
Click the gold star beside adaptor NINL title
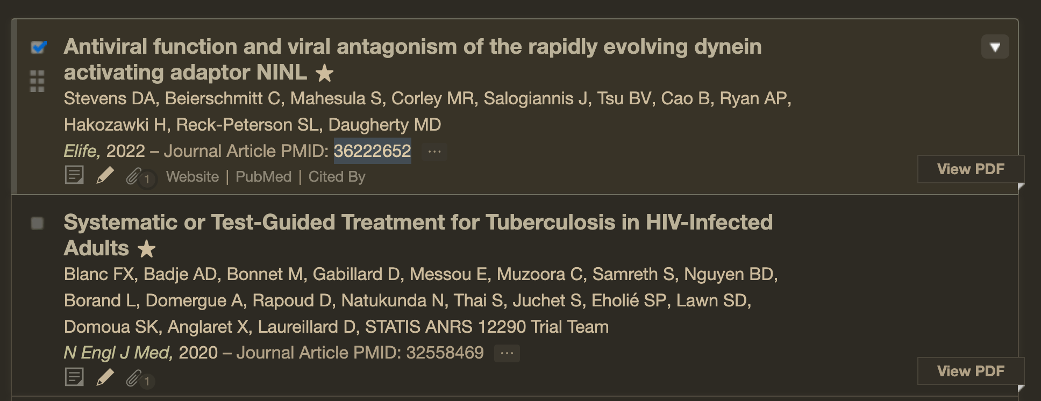pyautogui.click(x=324, y=73)
